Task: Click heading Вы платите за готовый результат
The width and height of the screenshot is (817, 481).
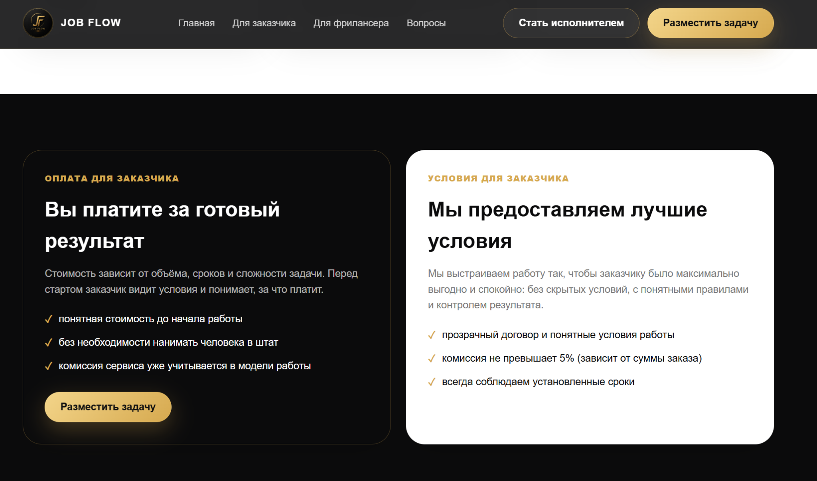Action: click(162, 225)
